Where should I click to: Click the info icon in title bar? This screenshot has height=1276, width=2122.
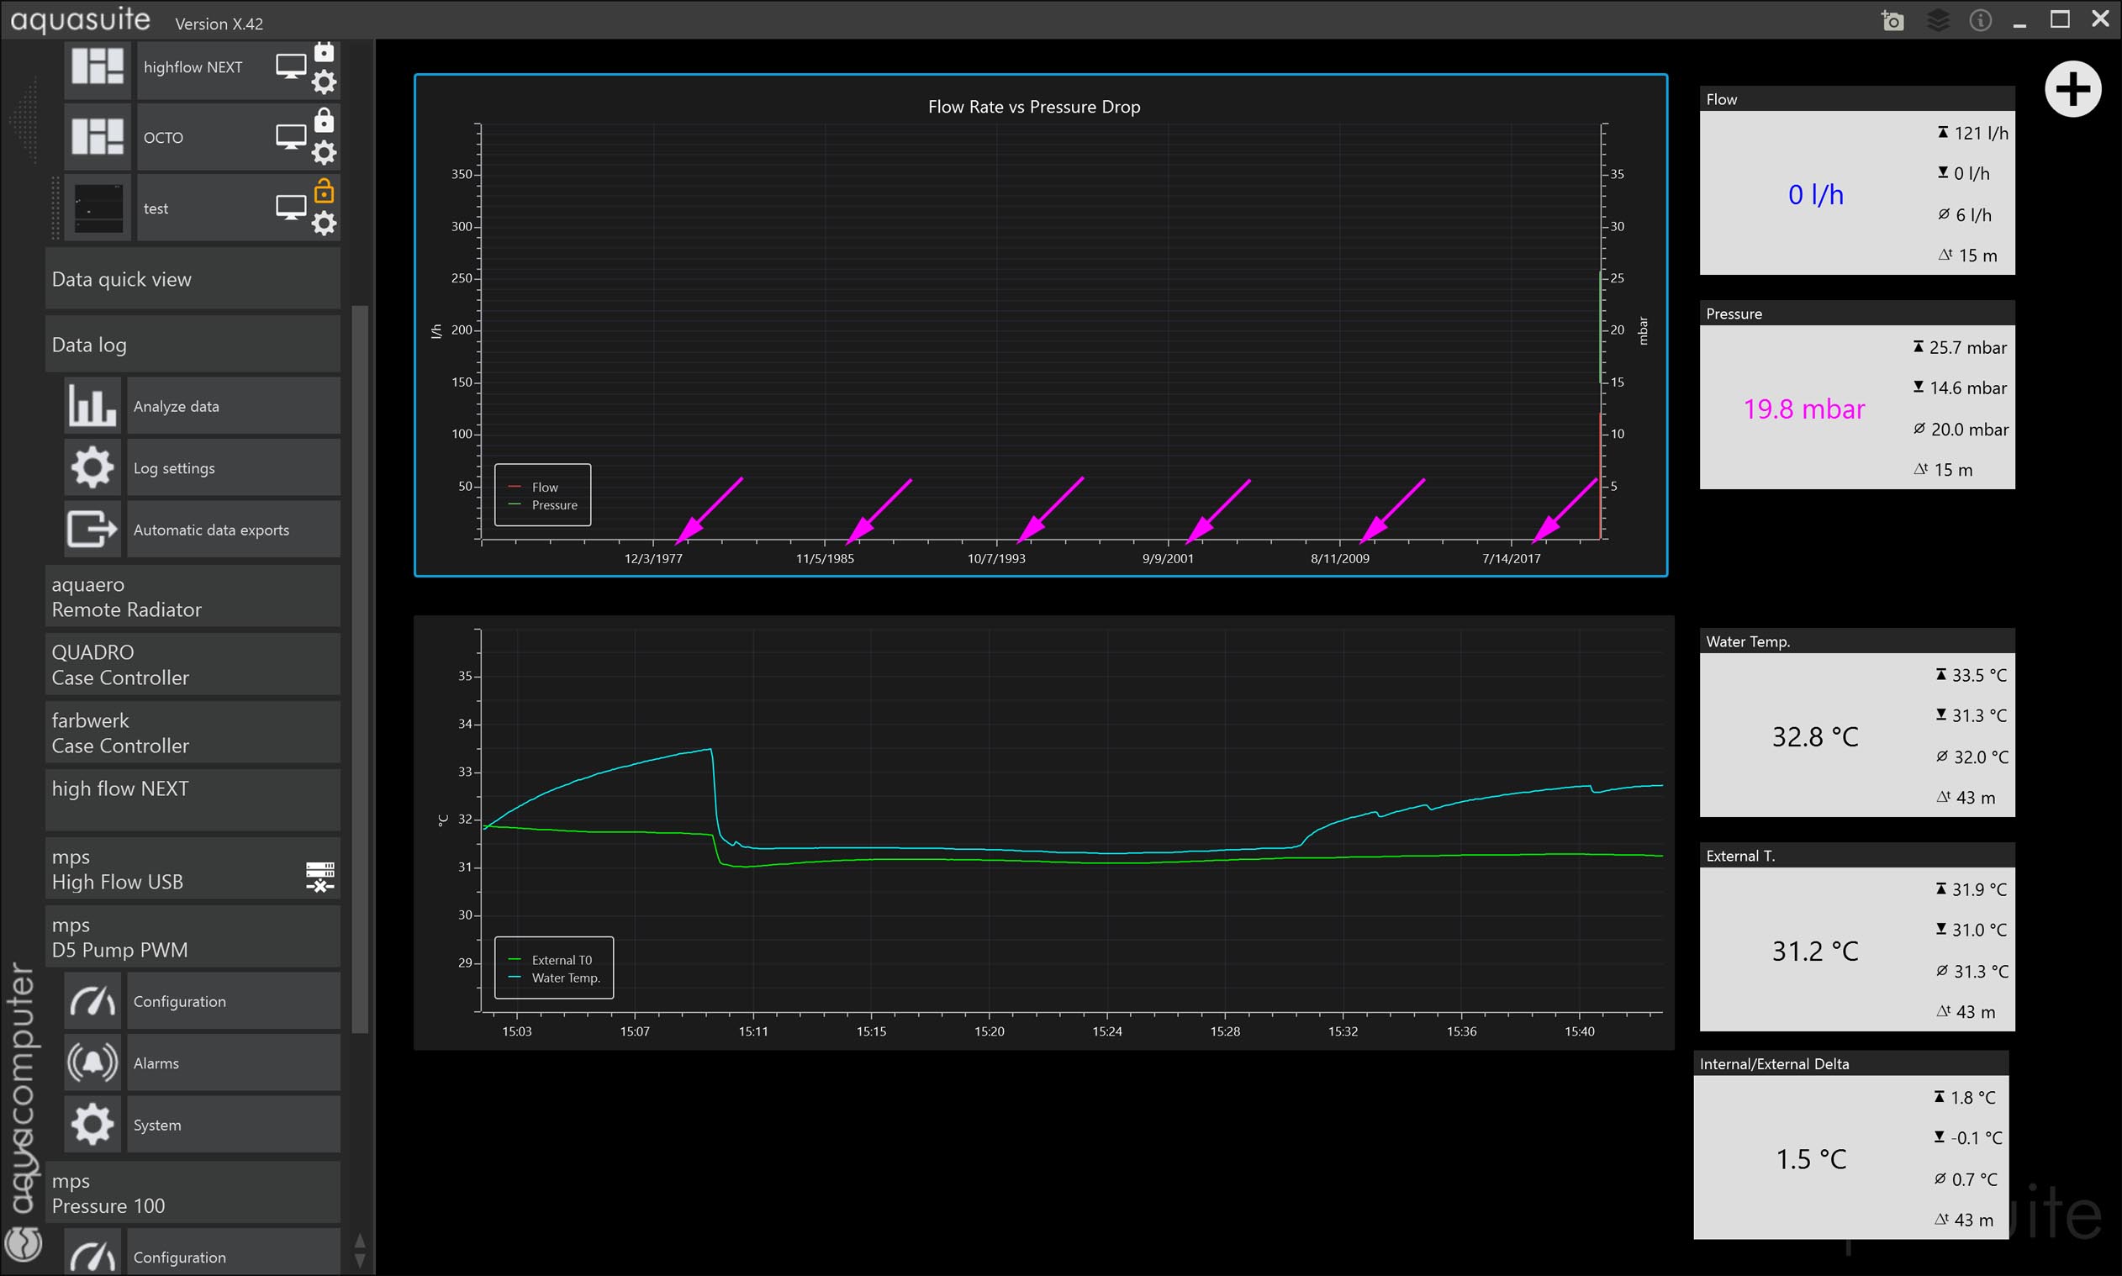pos(1980,21)
